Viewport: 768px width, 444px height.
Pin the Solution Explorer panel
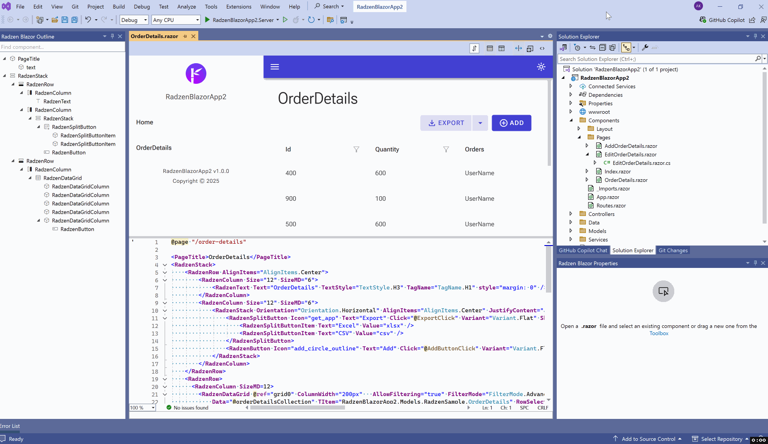click(x=755, y=36)
